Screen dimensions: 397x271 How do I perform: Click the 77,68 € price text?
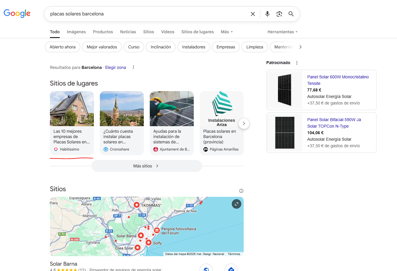click(314, 90)
